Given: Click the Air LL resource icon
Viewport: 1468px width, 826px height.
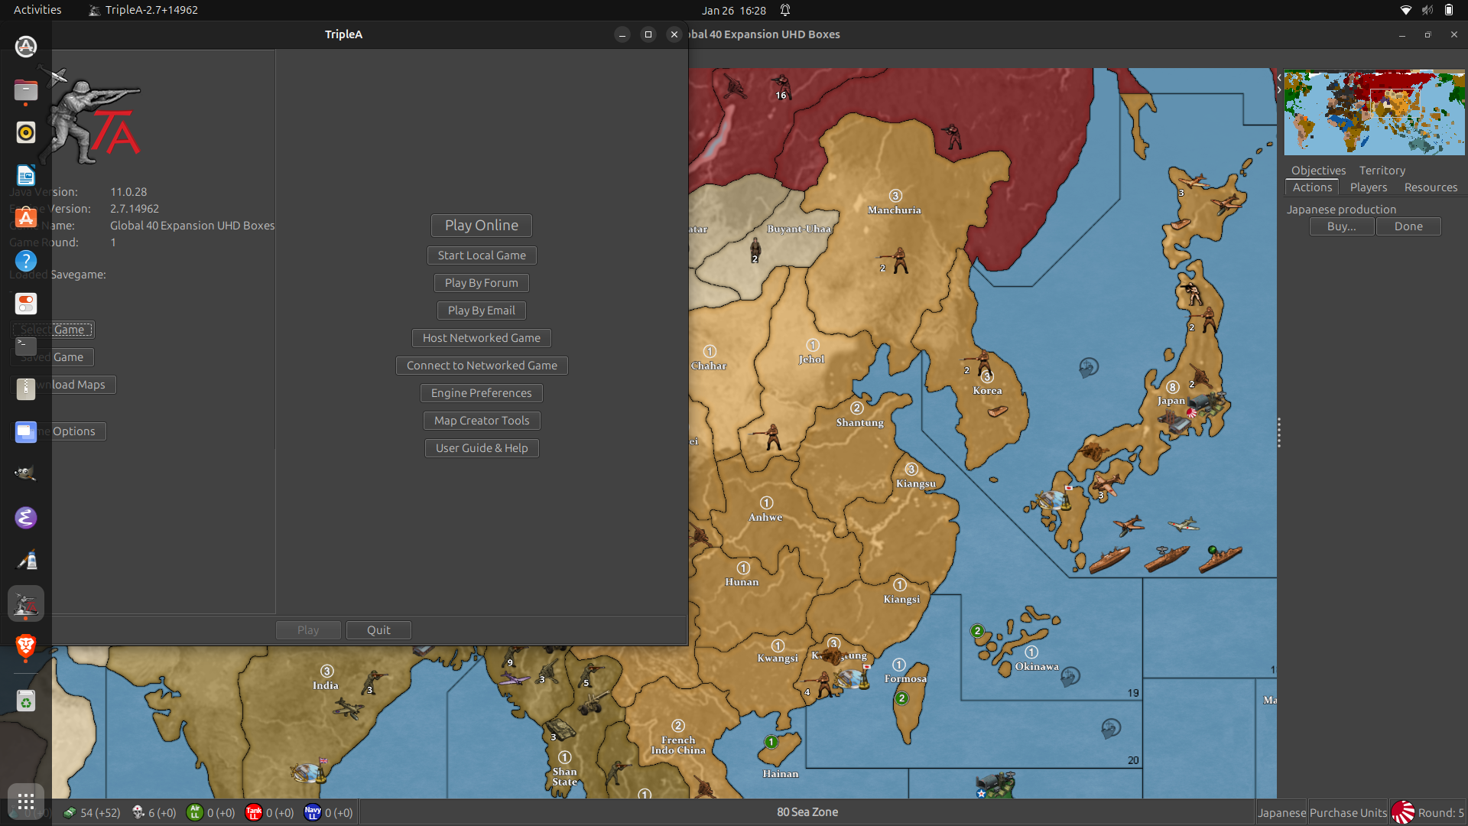Looking at the screenshot, I should tap(195, 812).
